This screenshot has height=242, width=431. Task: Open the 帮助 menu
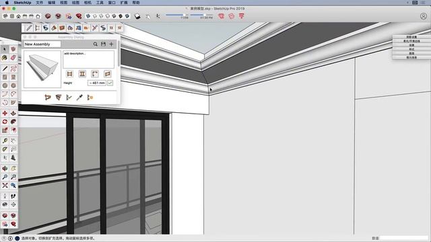136,3
